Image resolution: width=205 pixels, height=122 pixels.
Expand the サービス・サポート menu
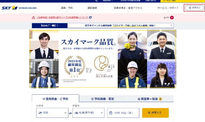[x=168, y=8]
